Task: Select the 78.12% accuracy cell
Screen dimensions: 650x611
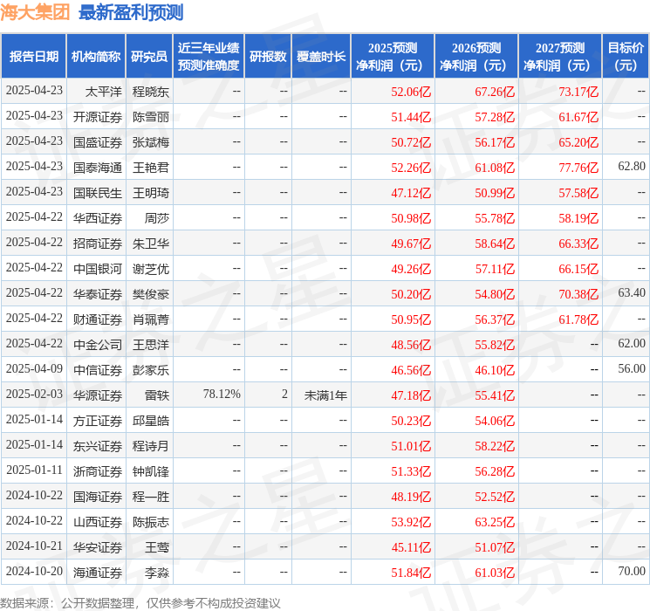Action: coord(221,395)
